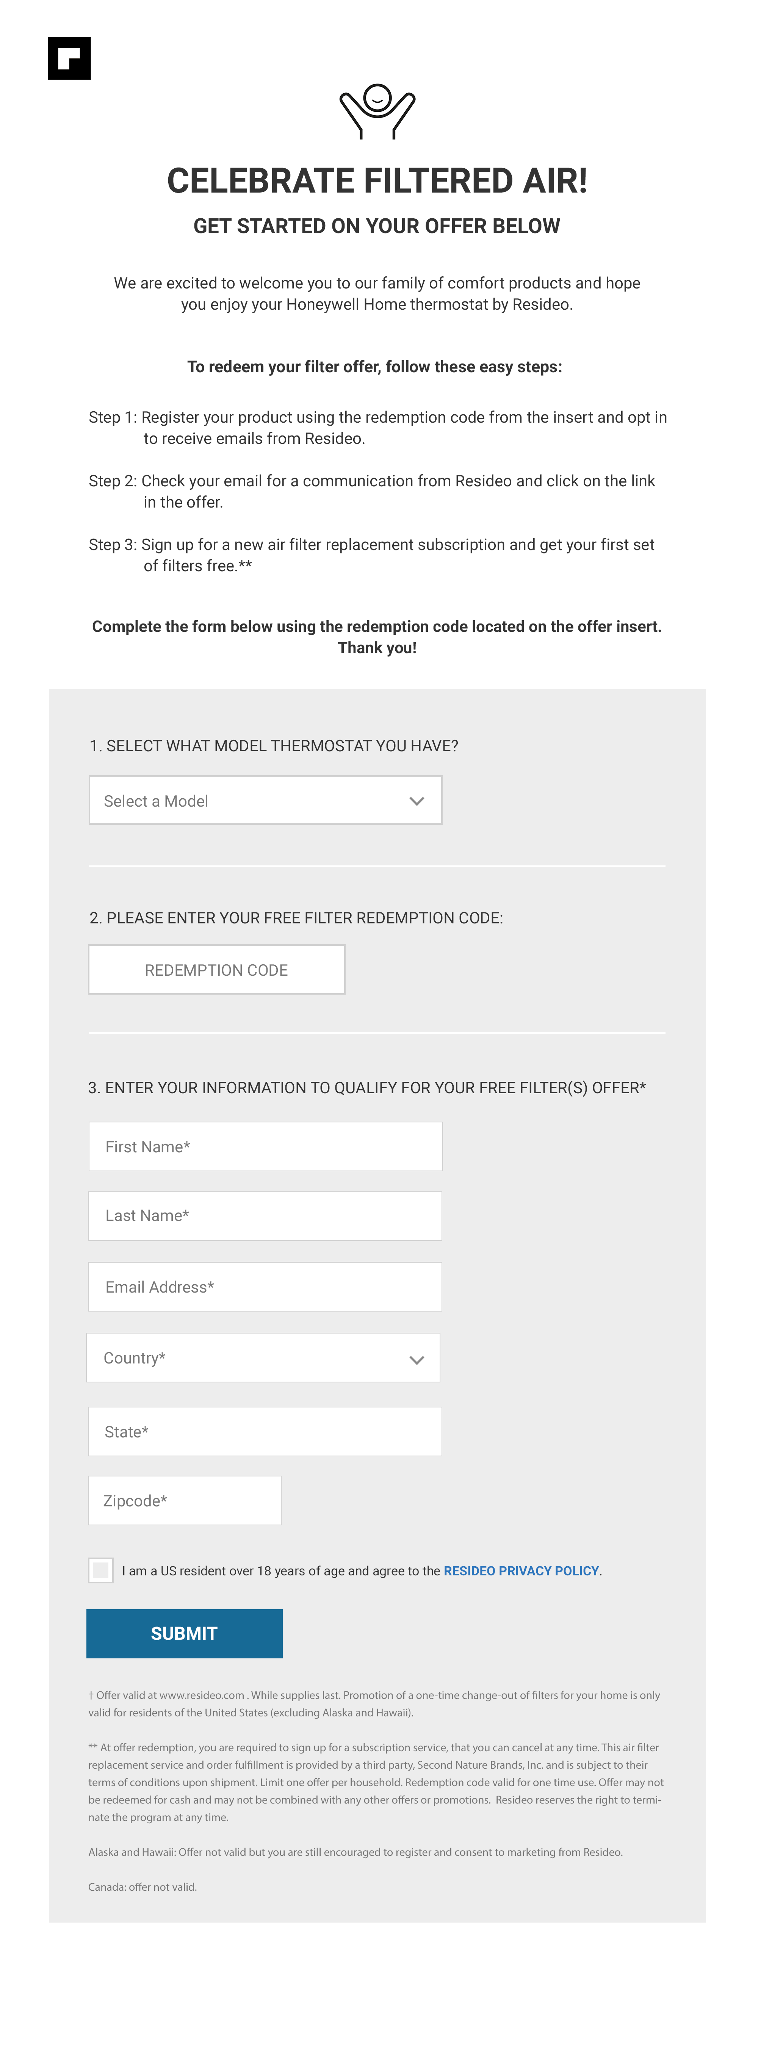Open the Resideo Privacy Policy link
The image size is (758, 2067).
(x=522, y=1570)
